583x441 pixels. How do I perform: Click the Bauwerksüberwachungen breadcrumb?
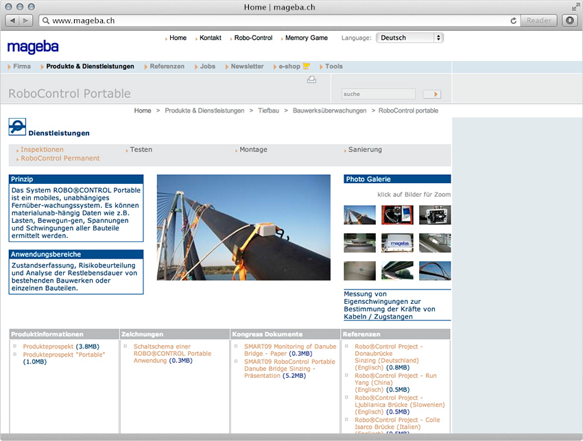point(329,111)
